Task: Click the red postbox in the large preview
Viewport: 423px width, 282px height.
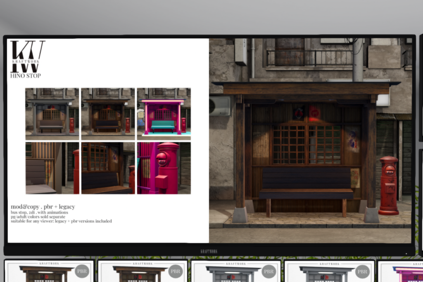Action: 389,186
